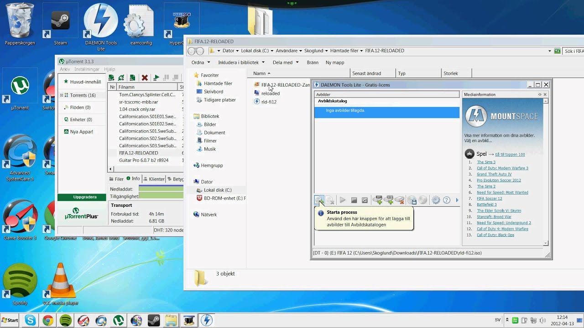The height and width of the screenshot is (328, 584).
Task: Open the Start menu
Action: coord(10,320)
